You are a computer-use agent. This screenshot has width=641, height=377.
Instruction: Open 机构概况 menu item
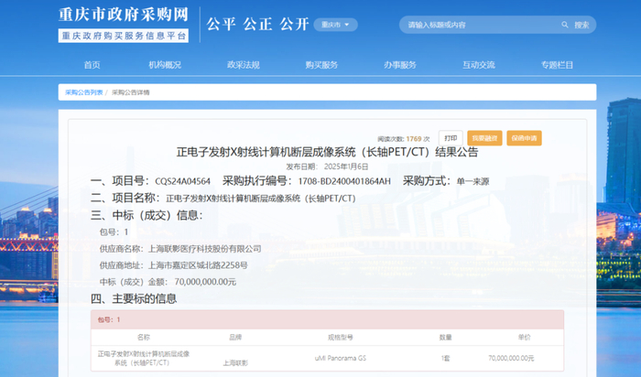165,65
